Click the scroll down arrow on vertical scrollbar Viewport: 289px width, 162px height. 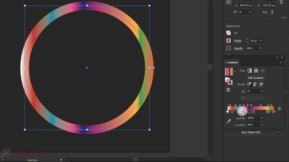[x=210, y=155]
